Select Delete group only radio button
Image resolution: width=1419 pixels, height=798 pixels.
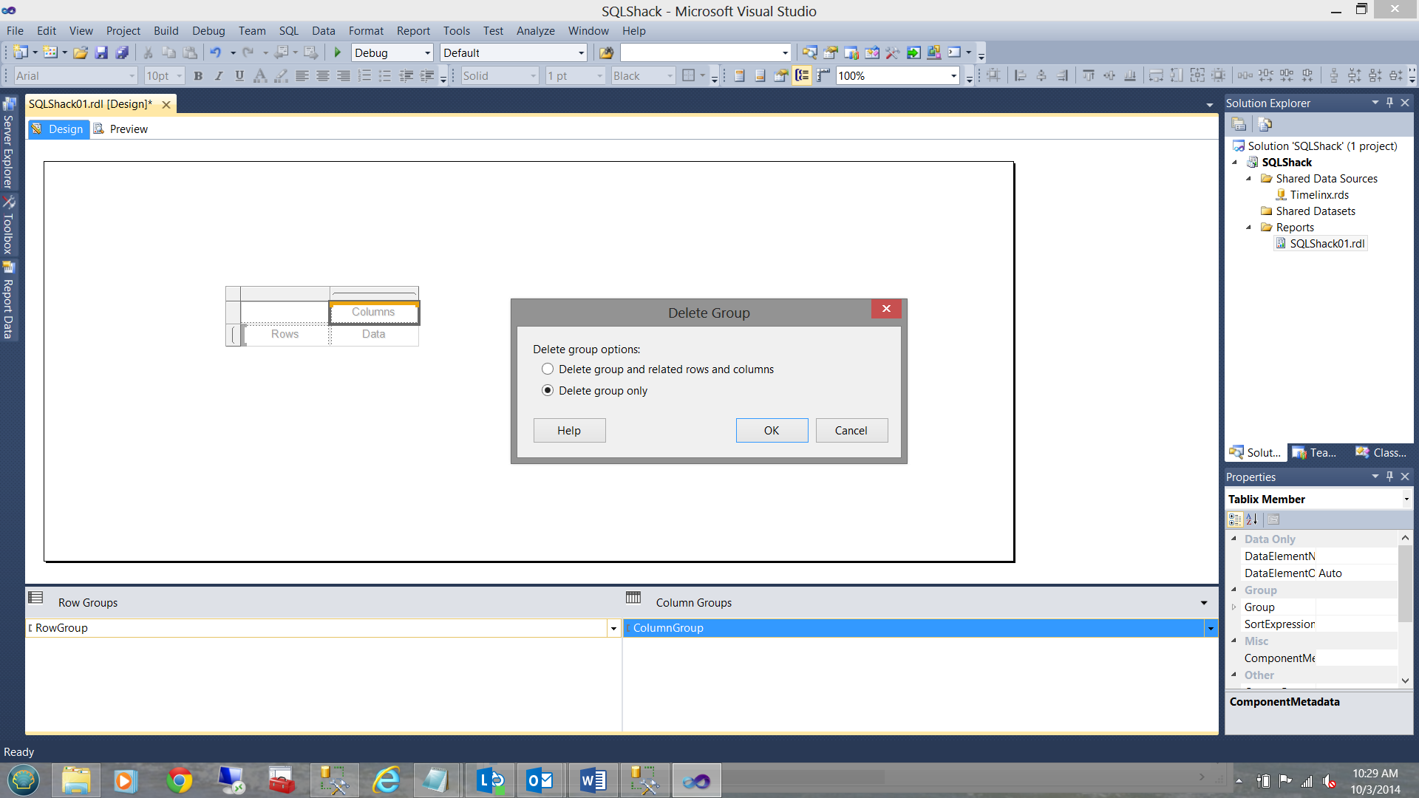click(548, 390)
